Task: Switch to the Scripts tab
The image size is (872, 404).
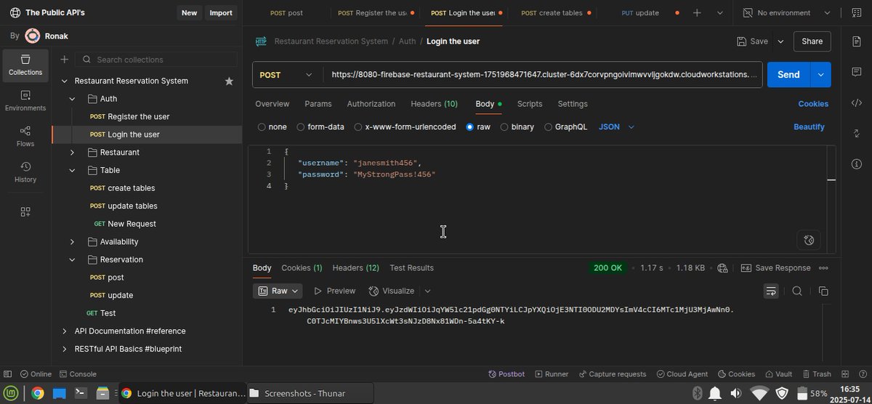Action: [530, 104]
